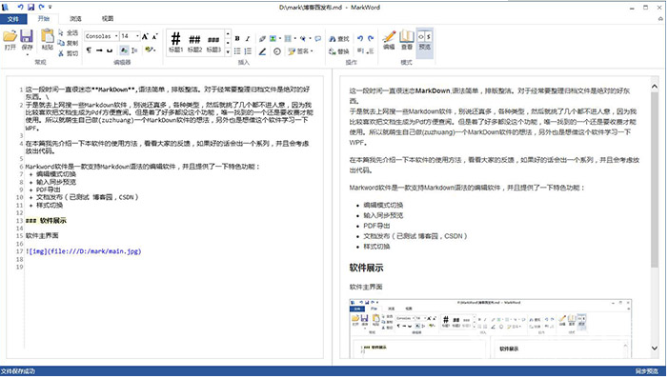This screenshot has height=379, width=668.
Task: Click the Bold B icon in the ribbon
Action: [237, 38]
